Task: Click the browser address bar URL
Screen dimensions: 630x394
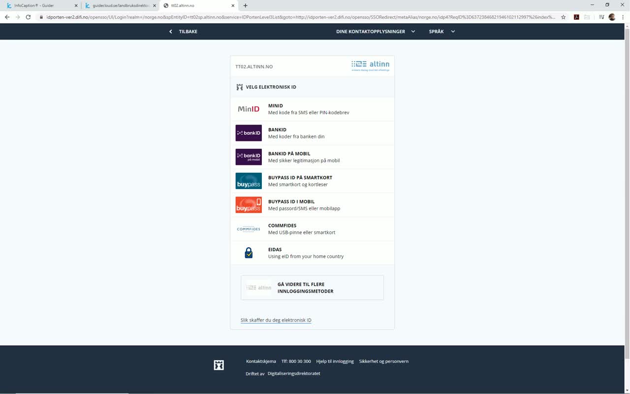Action: pos(300,17)
